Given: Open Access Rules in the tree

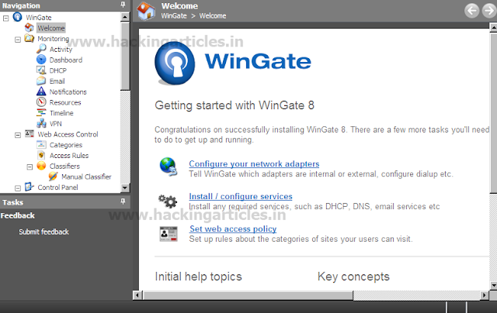Looking at the screenshot, I should 69,155.
